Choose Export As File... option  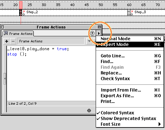coord(130,96)
